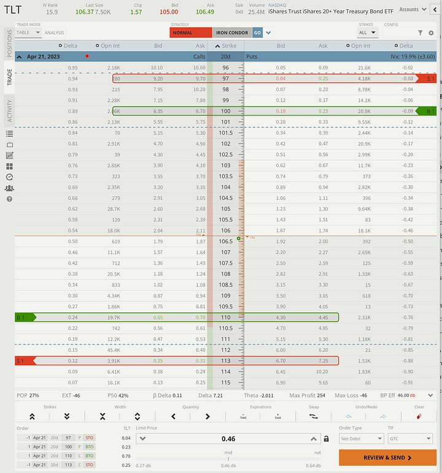
Task: Move expiration later with plus TIME
Action: [277, 416]
